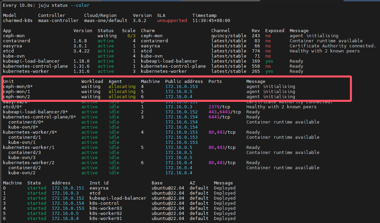Select instance id 'k8s-worker01'
Viewport: 380px width, 223px height.
106,219
